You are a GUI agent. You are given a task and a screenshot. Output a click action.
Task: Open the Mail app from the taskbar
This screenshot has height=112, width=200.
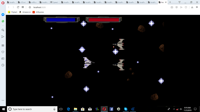[x=90, y=109]
